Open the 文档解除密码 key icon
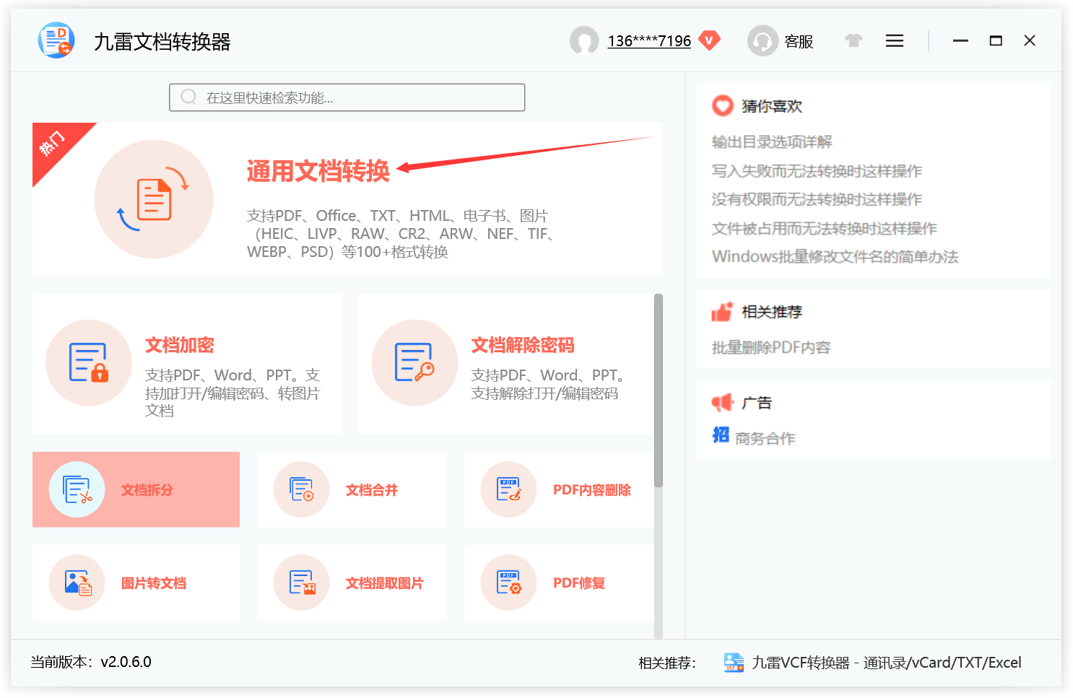Screen dimensions: 1073x698 [414, 362]
